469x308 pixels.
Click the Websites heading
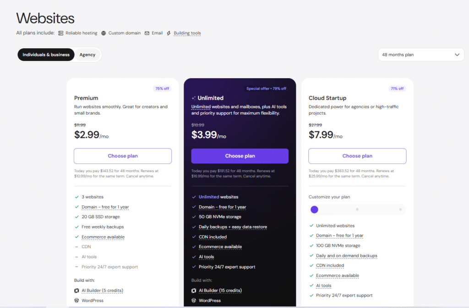point(45,18)
